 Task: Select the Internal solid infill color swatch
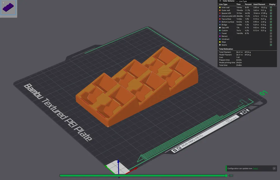point(220,16)
